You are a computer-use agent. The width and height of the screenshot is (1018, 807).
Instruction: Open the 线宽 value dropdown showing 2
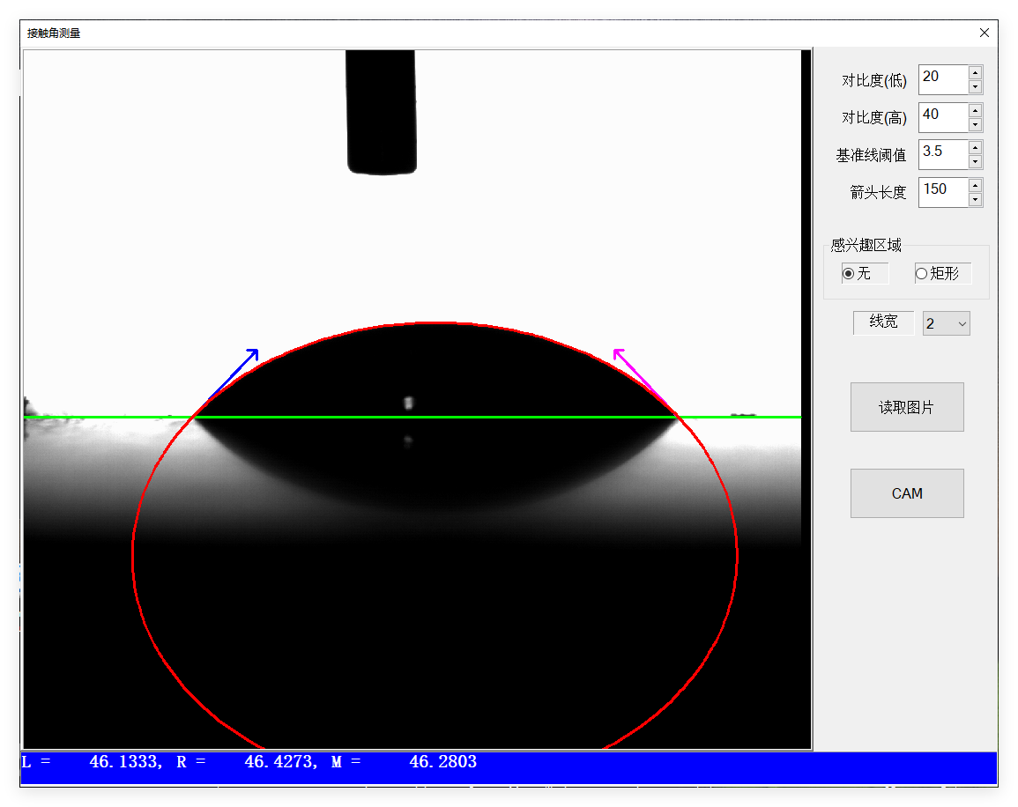[946, 323]
